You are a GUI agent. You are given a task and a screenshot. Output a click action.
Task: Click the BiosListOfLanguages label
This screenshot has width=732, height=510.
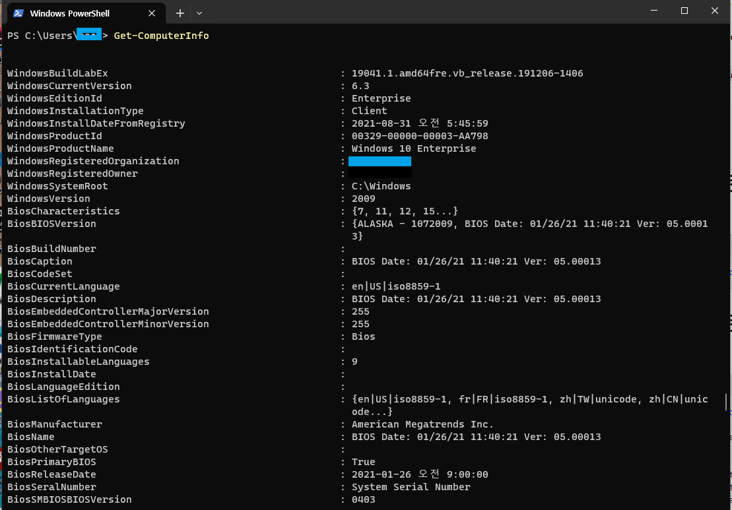pos(63,399)
